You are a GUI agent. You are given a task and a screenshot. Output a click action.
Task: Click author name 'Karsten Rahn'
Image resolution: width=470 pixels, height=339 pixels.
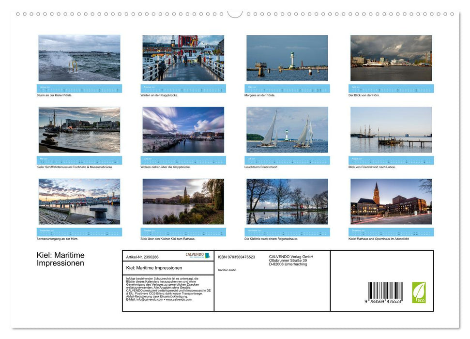227,270
